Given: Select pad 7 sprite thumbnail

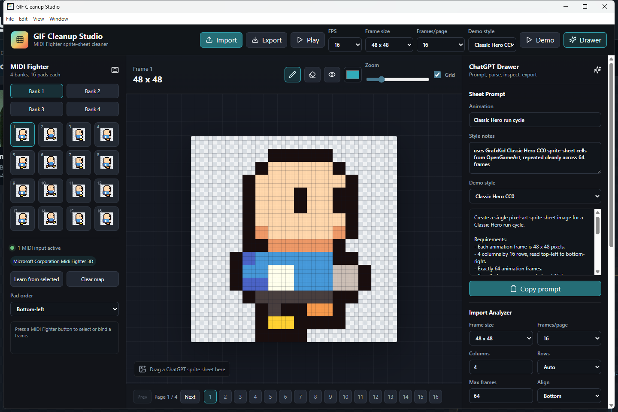Looking at the screenshot, I should (79, 163).
